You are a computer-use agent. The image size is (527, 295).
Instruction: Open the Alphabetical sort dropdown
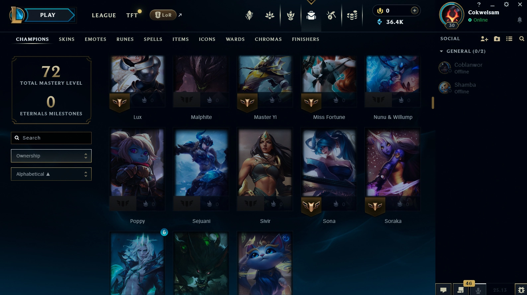coord(51,174)
